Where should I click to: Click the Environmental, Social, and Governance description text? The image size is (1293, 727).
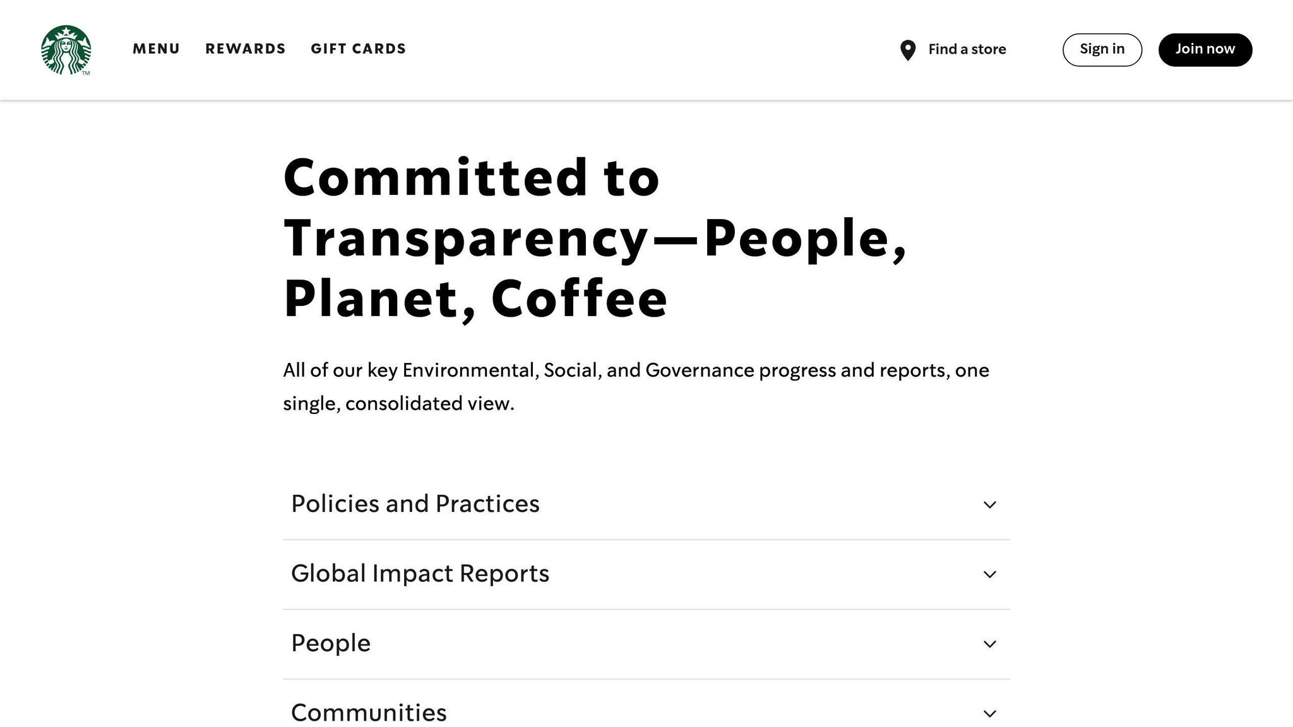click(636, 386)
